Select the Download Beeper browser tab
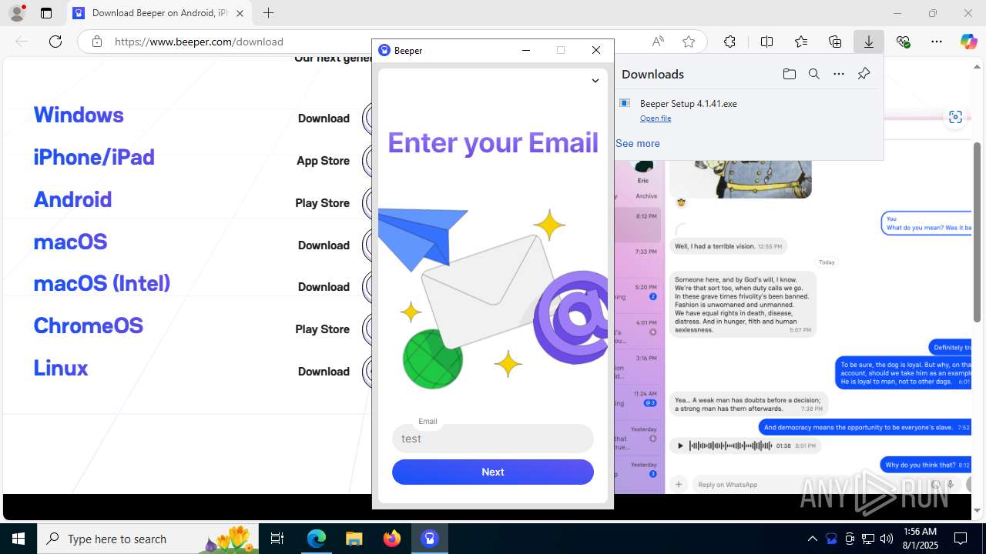The image size is (986, 554). pos(159,13)
